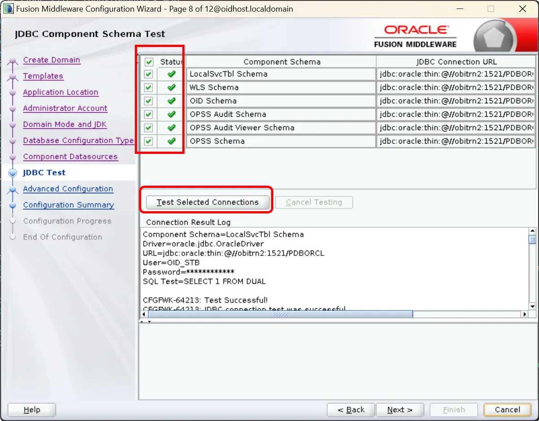Click the log scrollbar down arrow
539x421 pixels.
pyautogui.click(x=532, y=306)
